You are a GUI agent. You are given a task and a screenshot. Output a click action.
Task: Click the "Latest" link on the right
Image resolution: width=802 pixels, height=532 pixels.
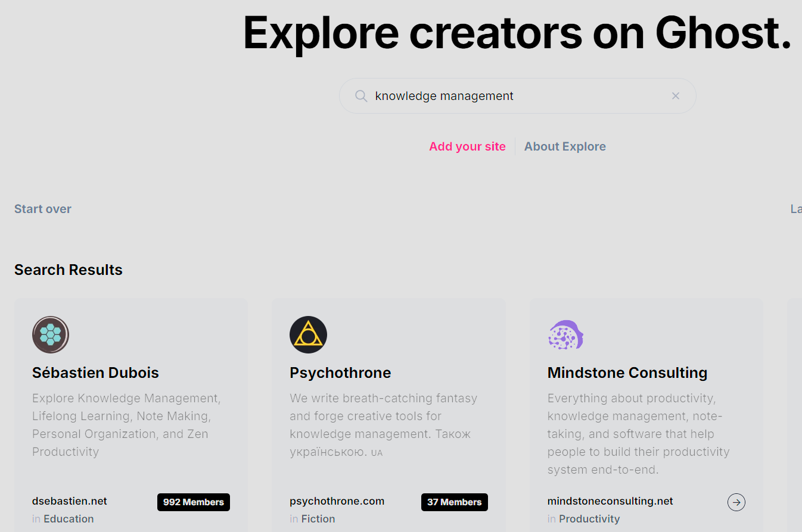click(x=797, y=208)
